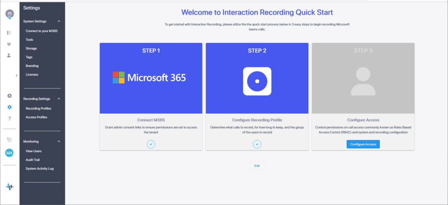The image size is (448, 205).
Task: Select Audit Trail in the Monitoring menu
Action: 32,160
